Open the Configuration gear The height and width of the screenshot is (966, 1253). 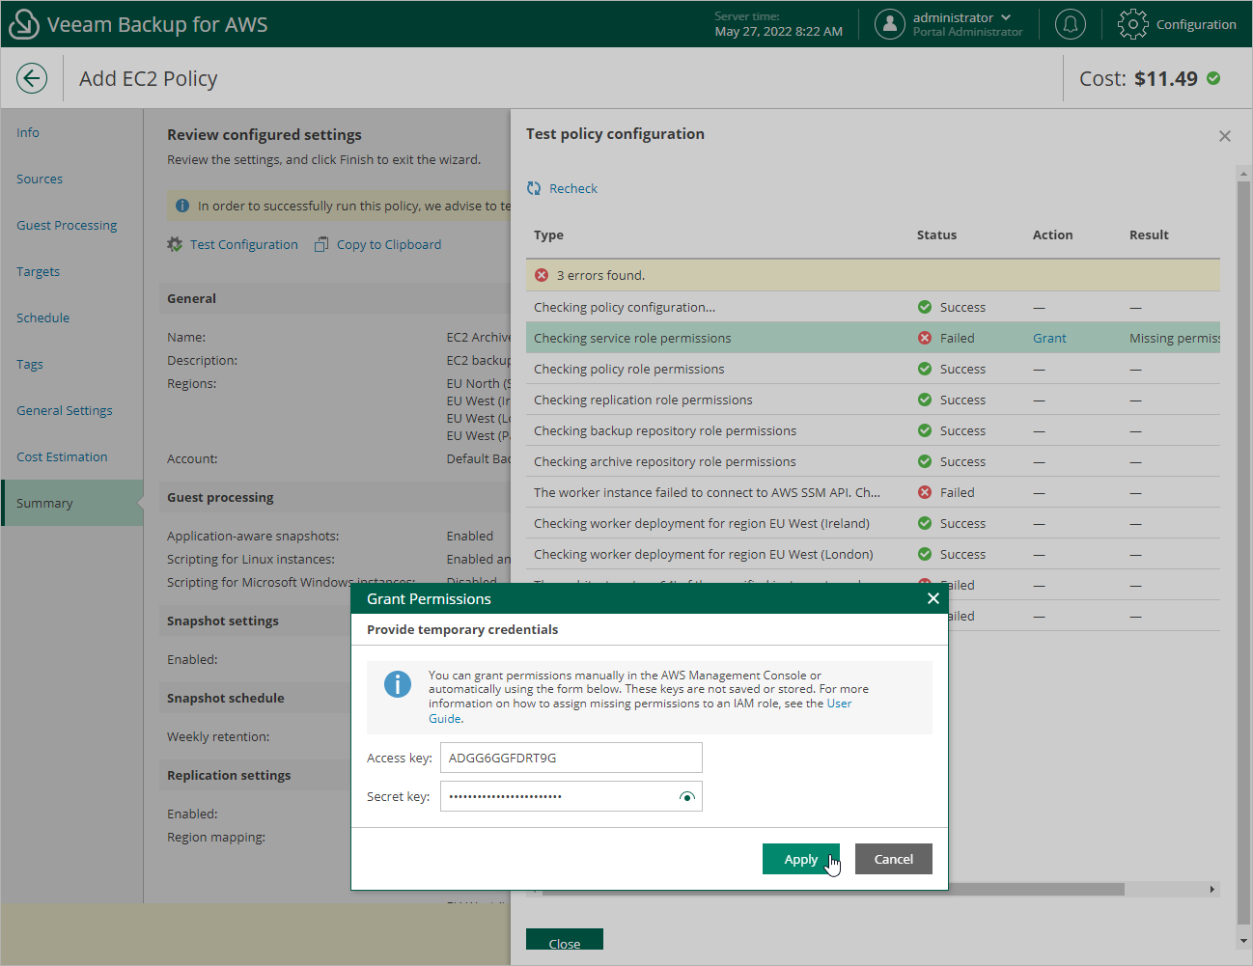coord(1133,24)
